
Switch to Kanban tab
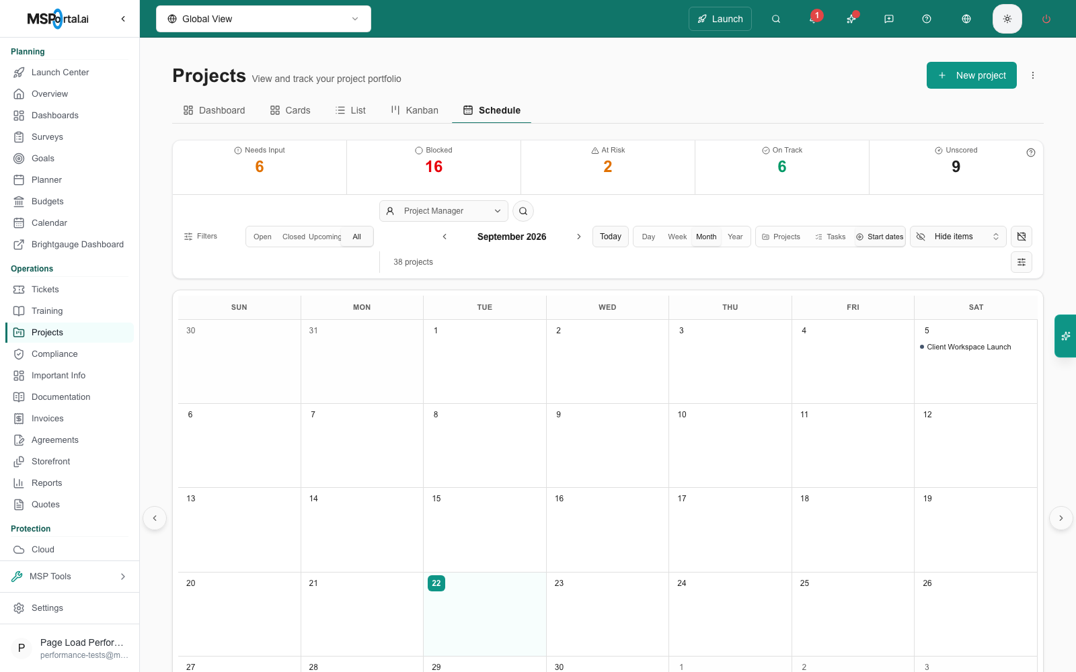tap(414, 110)
